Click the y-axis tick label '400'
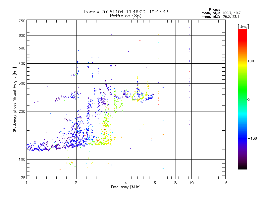 (x=22, y=63)
